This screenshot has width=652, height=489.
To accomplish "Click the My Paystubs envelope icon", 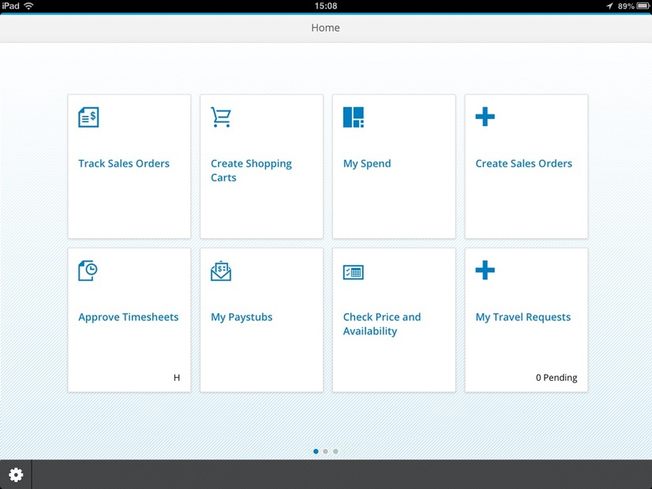I will click(221, 271).
